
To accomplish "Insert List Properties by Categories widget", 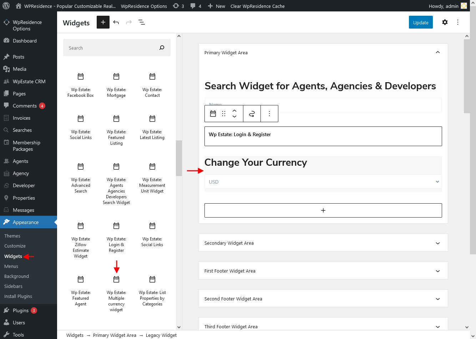I will (x=152, y=291).
